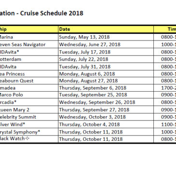Image resolution: width=176 pixels, height=176 pixels.
Task: Select the Thursday, September 6, 2018 cell
Action: pyautogui.click(x=106, y=88)
